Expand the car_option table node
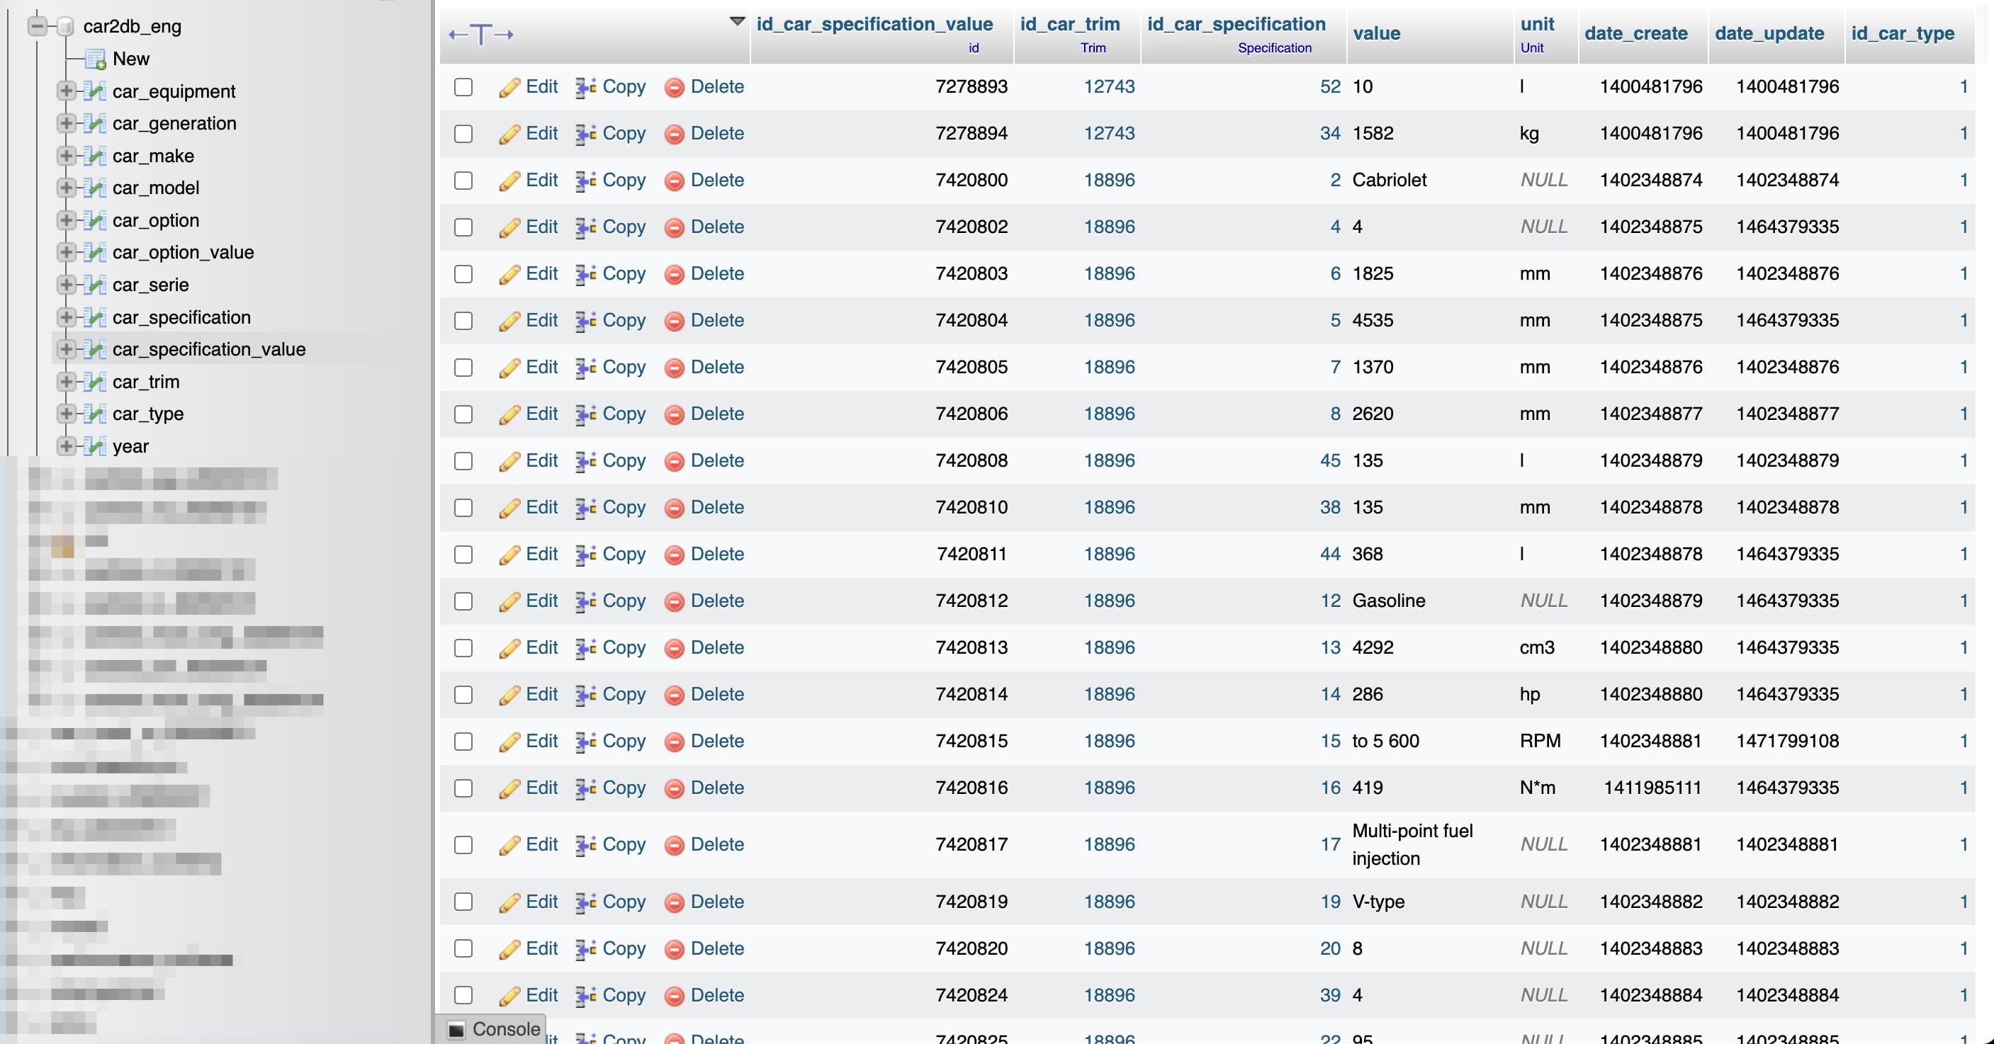This screenshot has height=1044, width=1994. (x=66, y=220)
